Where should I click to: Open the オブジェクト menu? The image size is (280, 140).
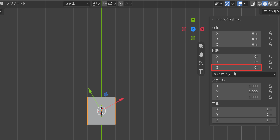tap(16, 4)
